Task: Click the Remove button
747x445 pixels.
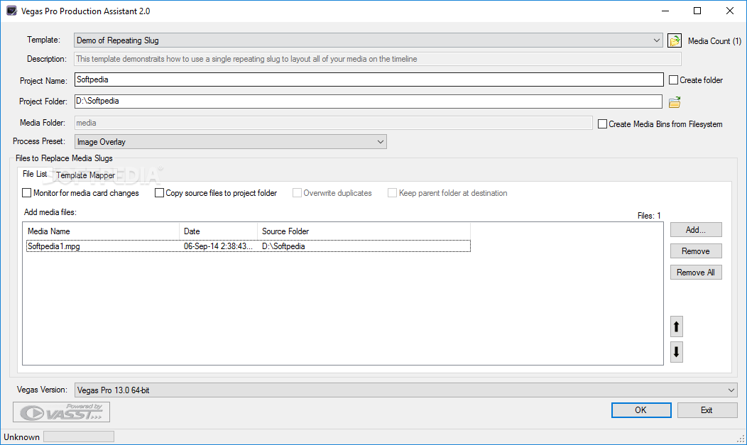Action: pyautogui.click(x=696, y=251)
